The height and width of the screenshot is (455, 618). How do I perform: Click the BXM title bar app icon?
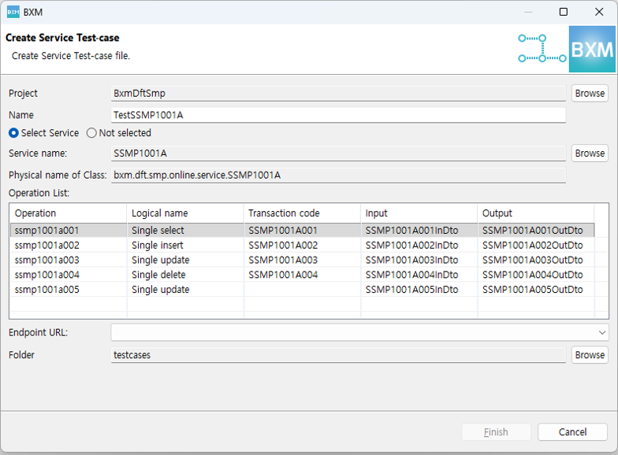[x=13, y=13]
